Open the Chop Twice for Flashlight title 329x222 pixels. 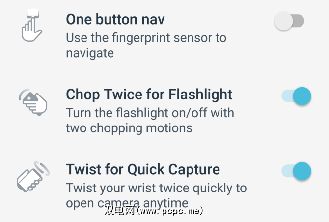[149, 94]
